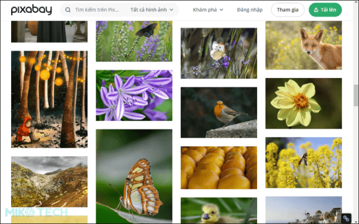Select the pale yellow dahlia flower photo
The width and height of the screenshot is (359, 224).
coord(303,103)
